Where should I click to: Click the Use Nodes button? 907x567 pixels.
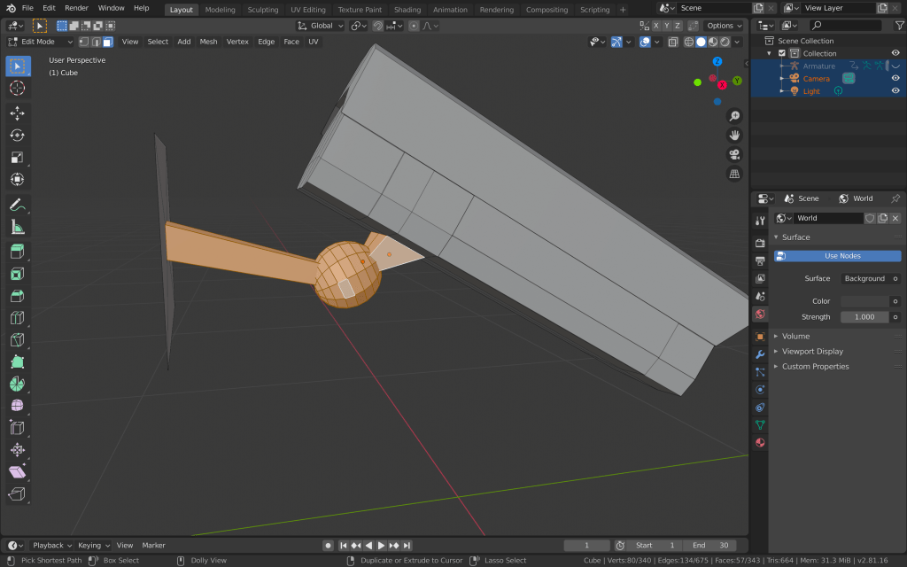pyautogui.click(x=837, y=256)
